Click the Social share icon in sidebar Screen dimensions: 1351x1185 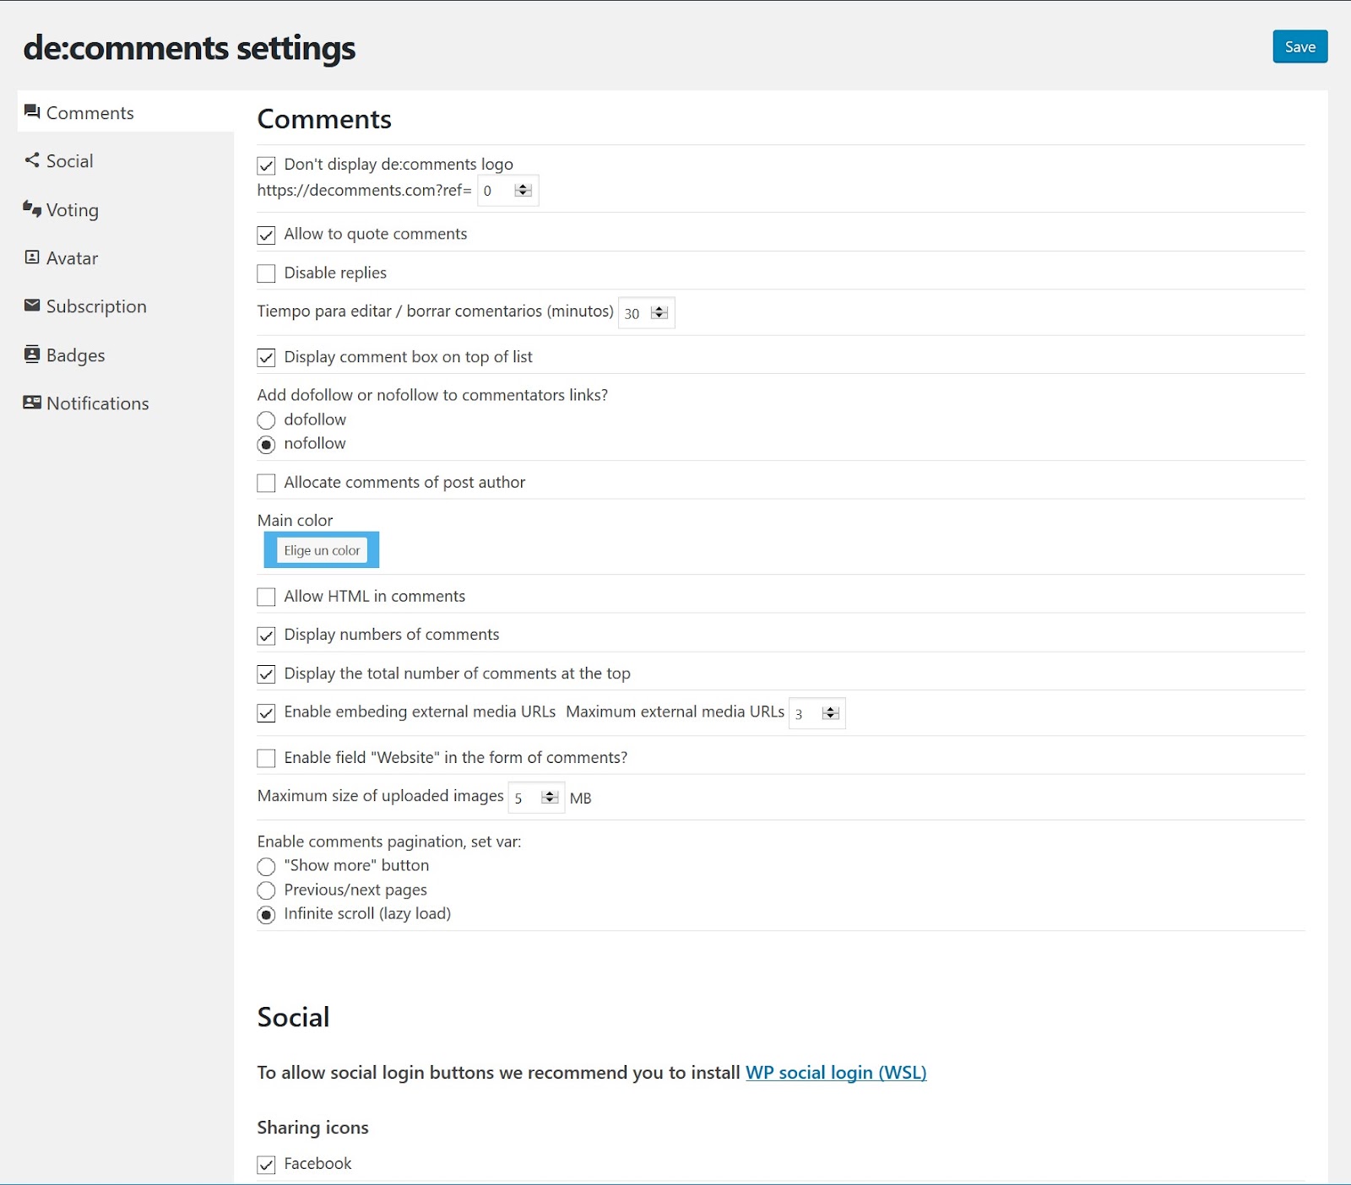point(32,160)
